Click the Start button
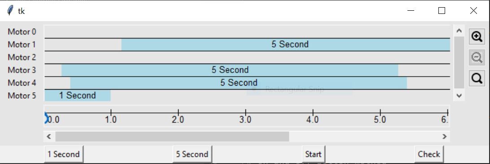This screenshot has width=490, height=164. point(314,154)
